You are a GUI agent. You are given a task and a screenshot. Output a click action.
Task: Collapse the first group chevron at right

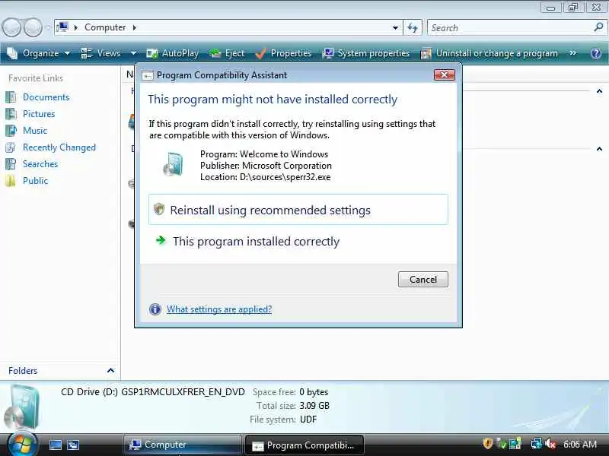pyautogui.click(x=599, y=91)
